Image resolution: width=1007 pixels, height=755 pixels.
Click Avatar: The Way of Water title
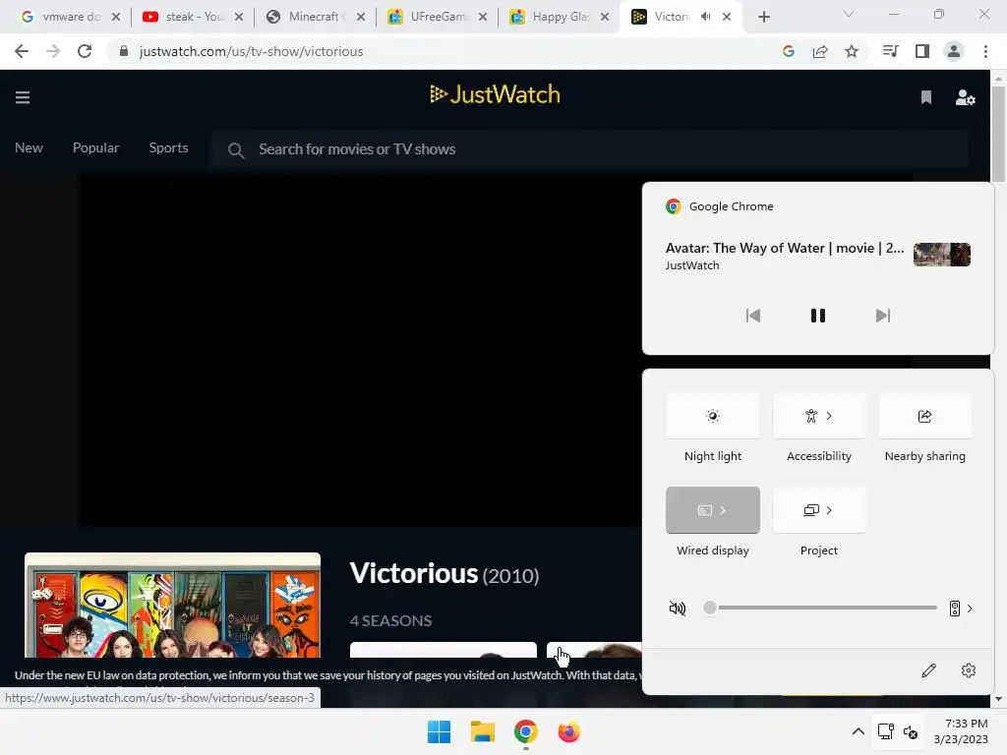coord(784,248)
